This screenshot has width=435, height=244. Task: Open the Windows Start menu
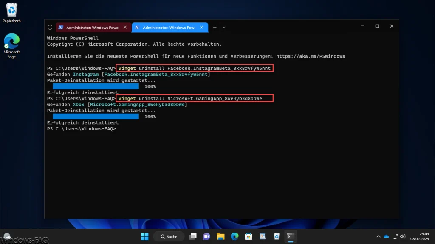click(144, 236)
